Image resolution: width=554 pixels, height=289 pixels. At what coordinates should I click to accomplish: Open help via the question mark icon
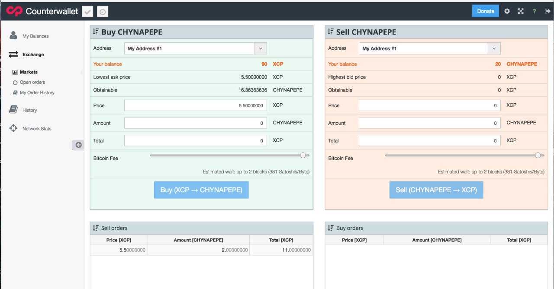535,11
